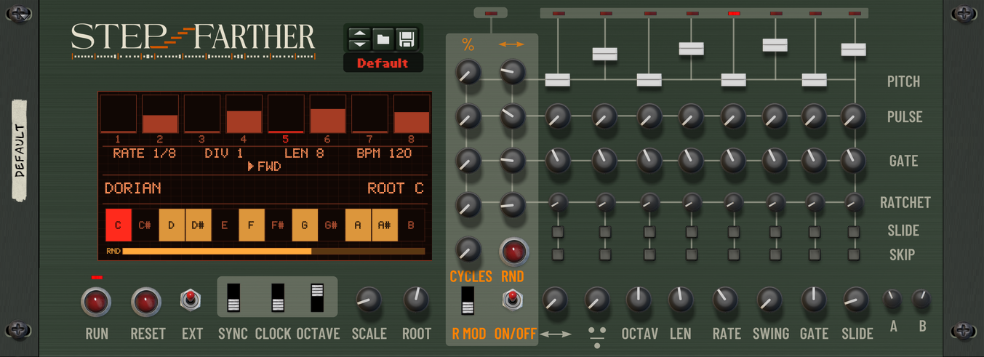Click the DIV 1 readout

click(224, 153)
